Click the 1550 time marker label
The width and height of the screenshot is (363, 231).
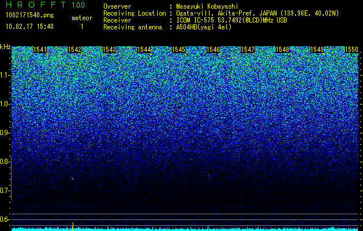351,50
